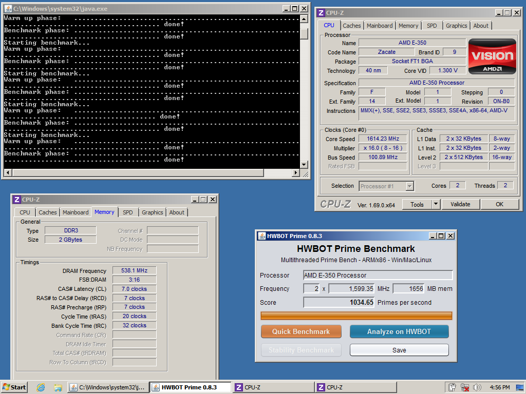Click the CAS# Latency 7.0 clocks value
Viewport: 526px width, 394px height.
pyautogui.click(x=134, y=289)
